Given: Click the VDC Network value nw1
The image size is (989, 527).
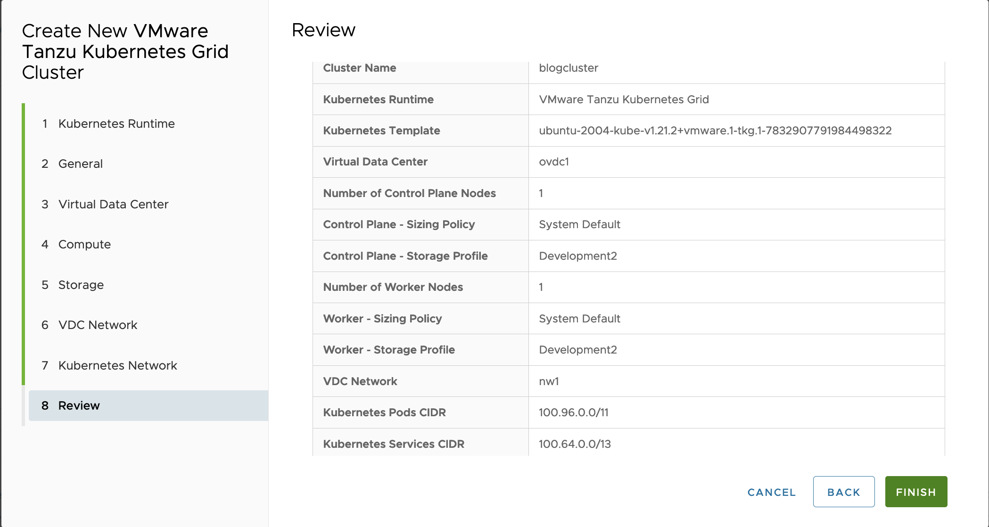Looking at the screenshot, I should [548, 381].
